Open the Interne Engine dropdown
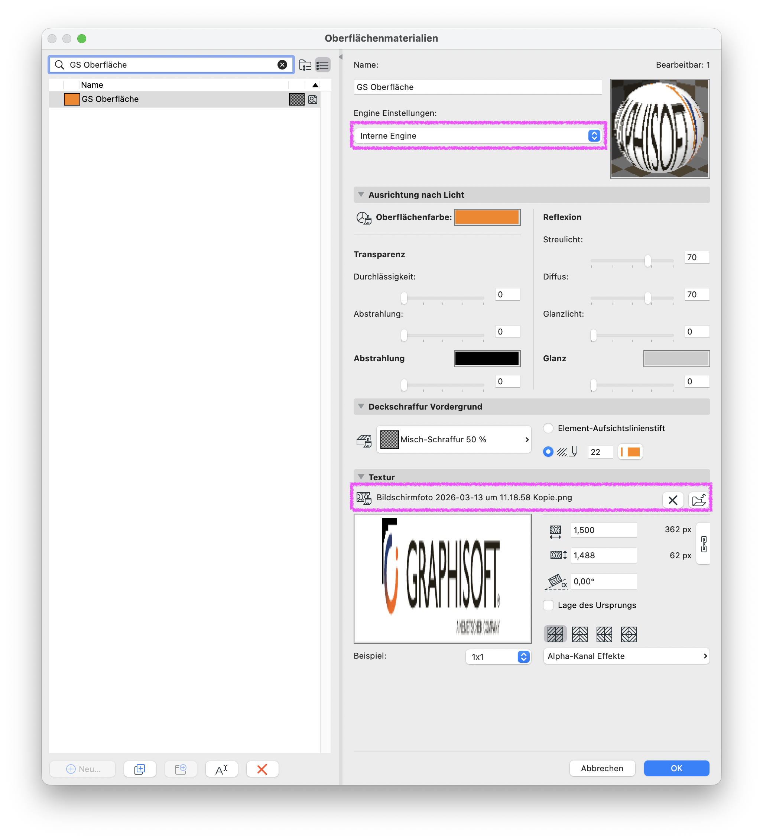 coord(478,135)
